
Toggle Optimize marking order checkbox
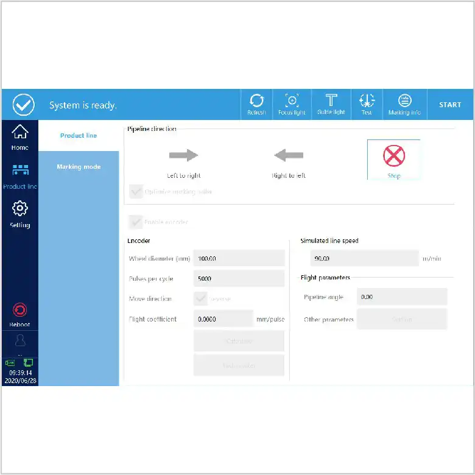click(x=136, y=192)
